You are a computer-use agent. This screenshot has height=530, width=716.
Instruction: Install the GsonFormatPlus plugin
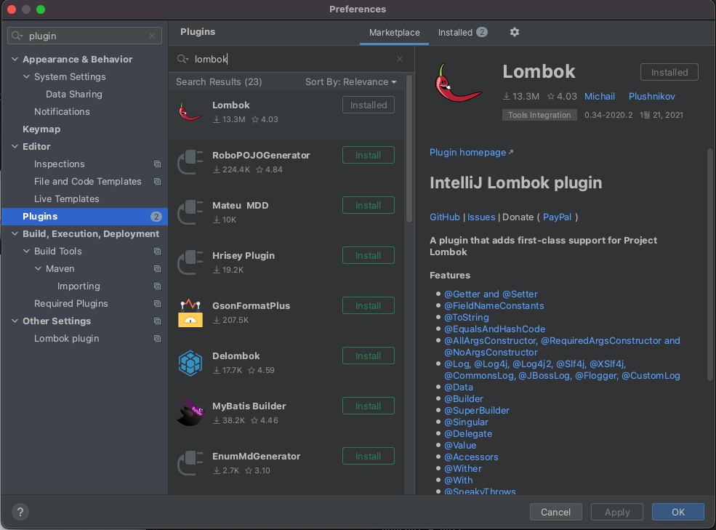point(368,305)
